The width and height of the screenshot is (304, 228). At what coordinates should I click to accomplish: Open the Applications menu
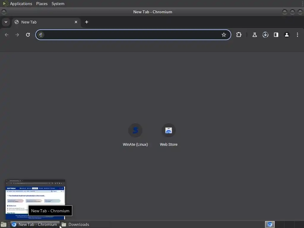click(21, 4)
